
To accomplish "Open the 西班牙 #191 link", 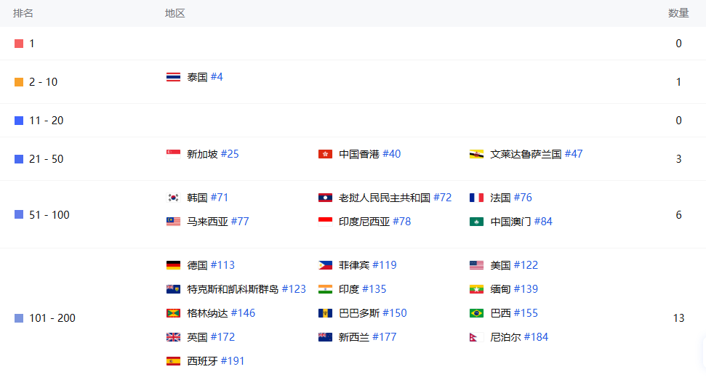I will (216, 360).
